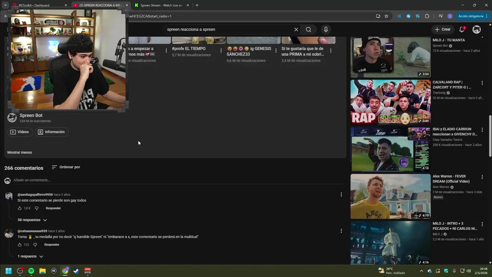Image resolution: width=492 pixels, height=277 pixels.
Task: Bookmark this page with the star icon
Action: tap(386, 16)
